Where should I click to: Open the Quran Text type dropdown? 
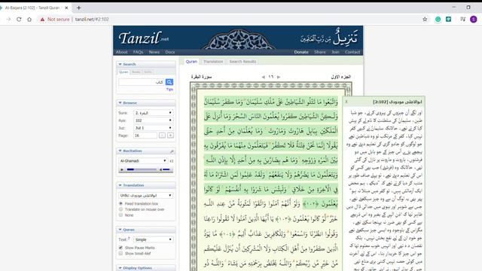point(154,239)
